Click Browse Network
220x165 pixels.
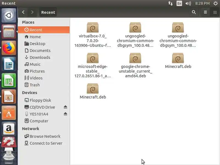pyautogui.click(x=44, y=136)
